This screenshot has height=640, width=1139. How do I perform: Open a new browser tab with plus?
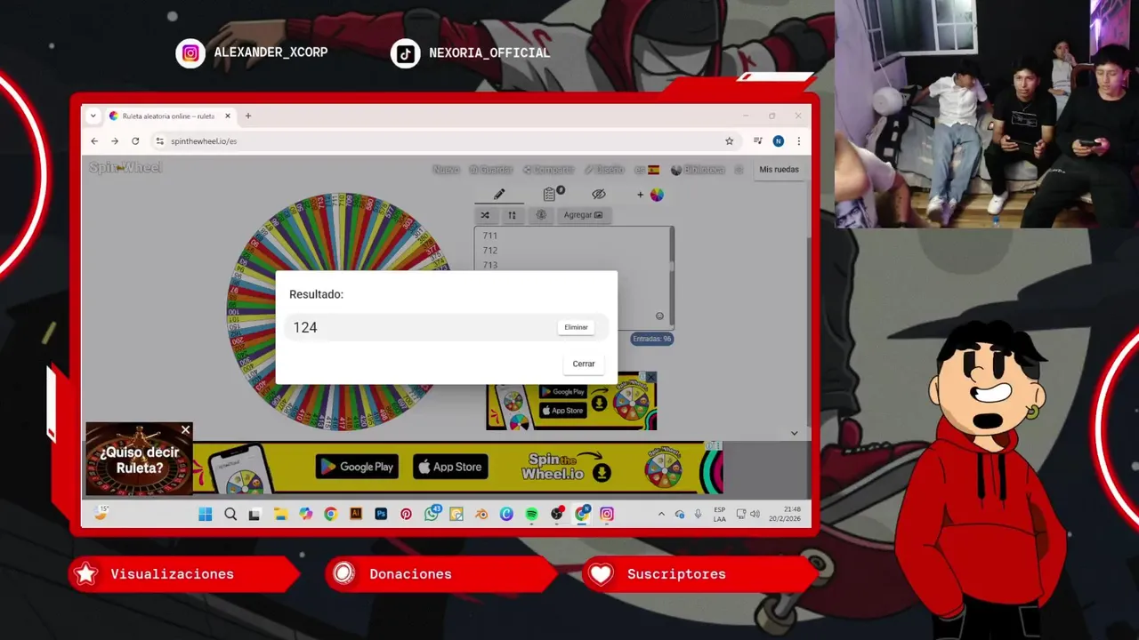click(248, 116)
